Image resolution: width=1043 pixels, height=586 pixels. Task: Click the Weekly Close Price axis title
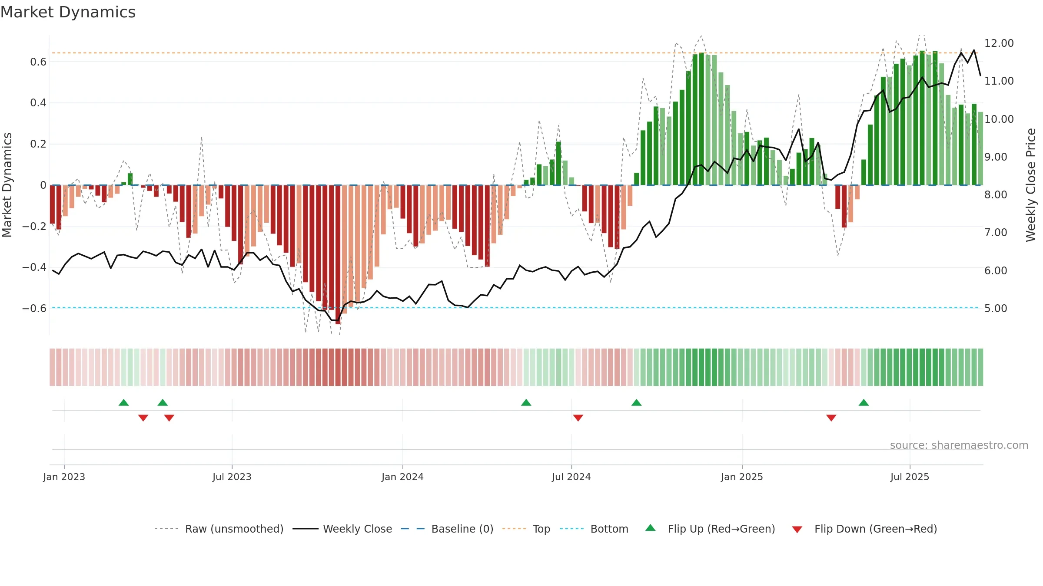click(1031, 185)
